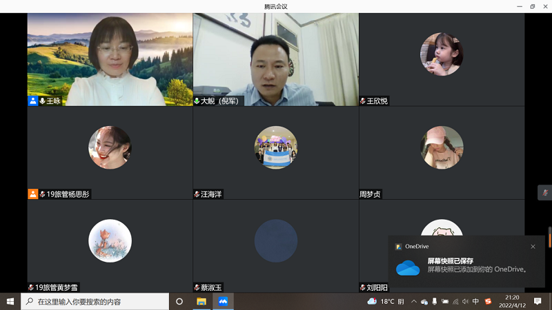Toggle the 中 input language indicator
Image resolution: width=552 pixels, height=310 pixels.
point(475,301)
